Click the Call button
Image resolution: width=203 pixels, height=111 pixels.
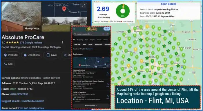(x=8, y=64)
